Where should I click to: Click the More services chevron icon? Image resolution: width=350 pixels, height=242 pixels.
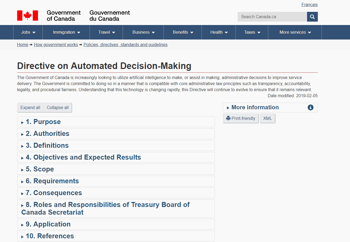pos(309,32)
